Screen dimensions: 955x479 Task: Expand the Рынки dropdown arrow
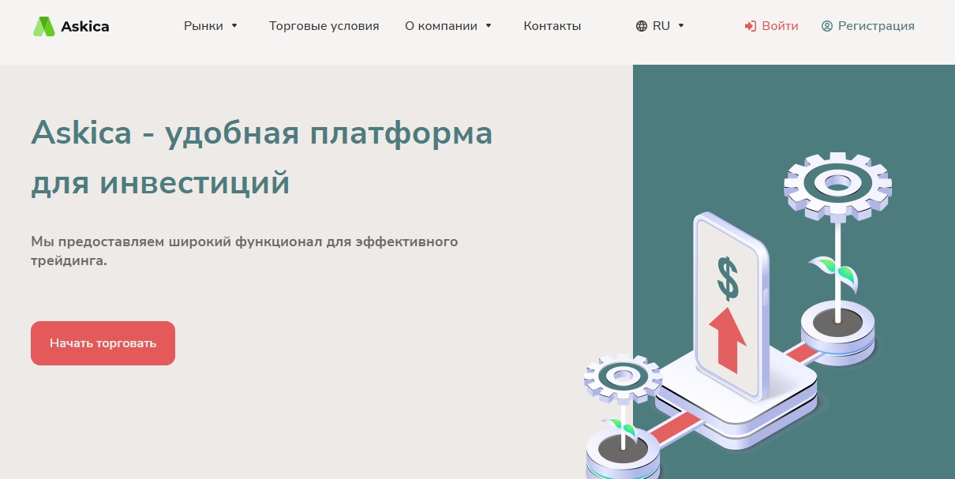234,26
